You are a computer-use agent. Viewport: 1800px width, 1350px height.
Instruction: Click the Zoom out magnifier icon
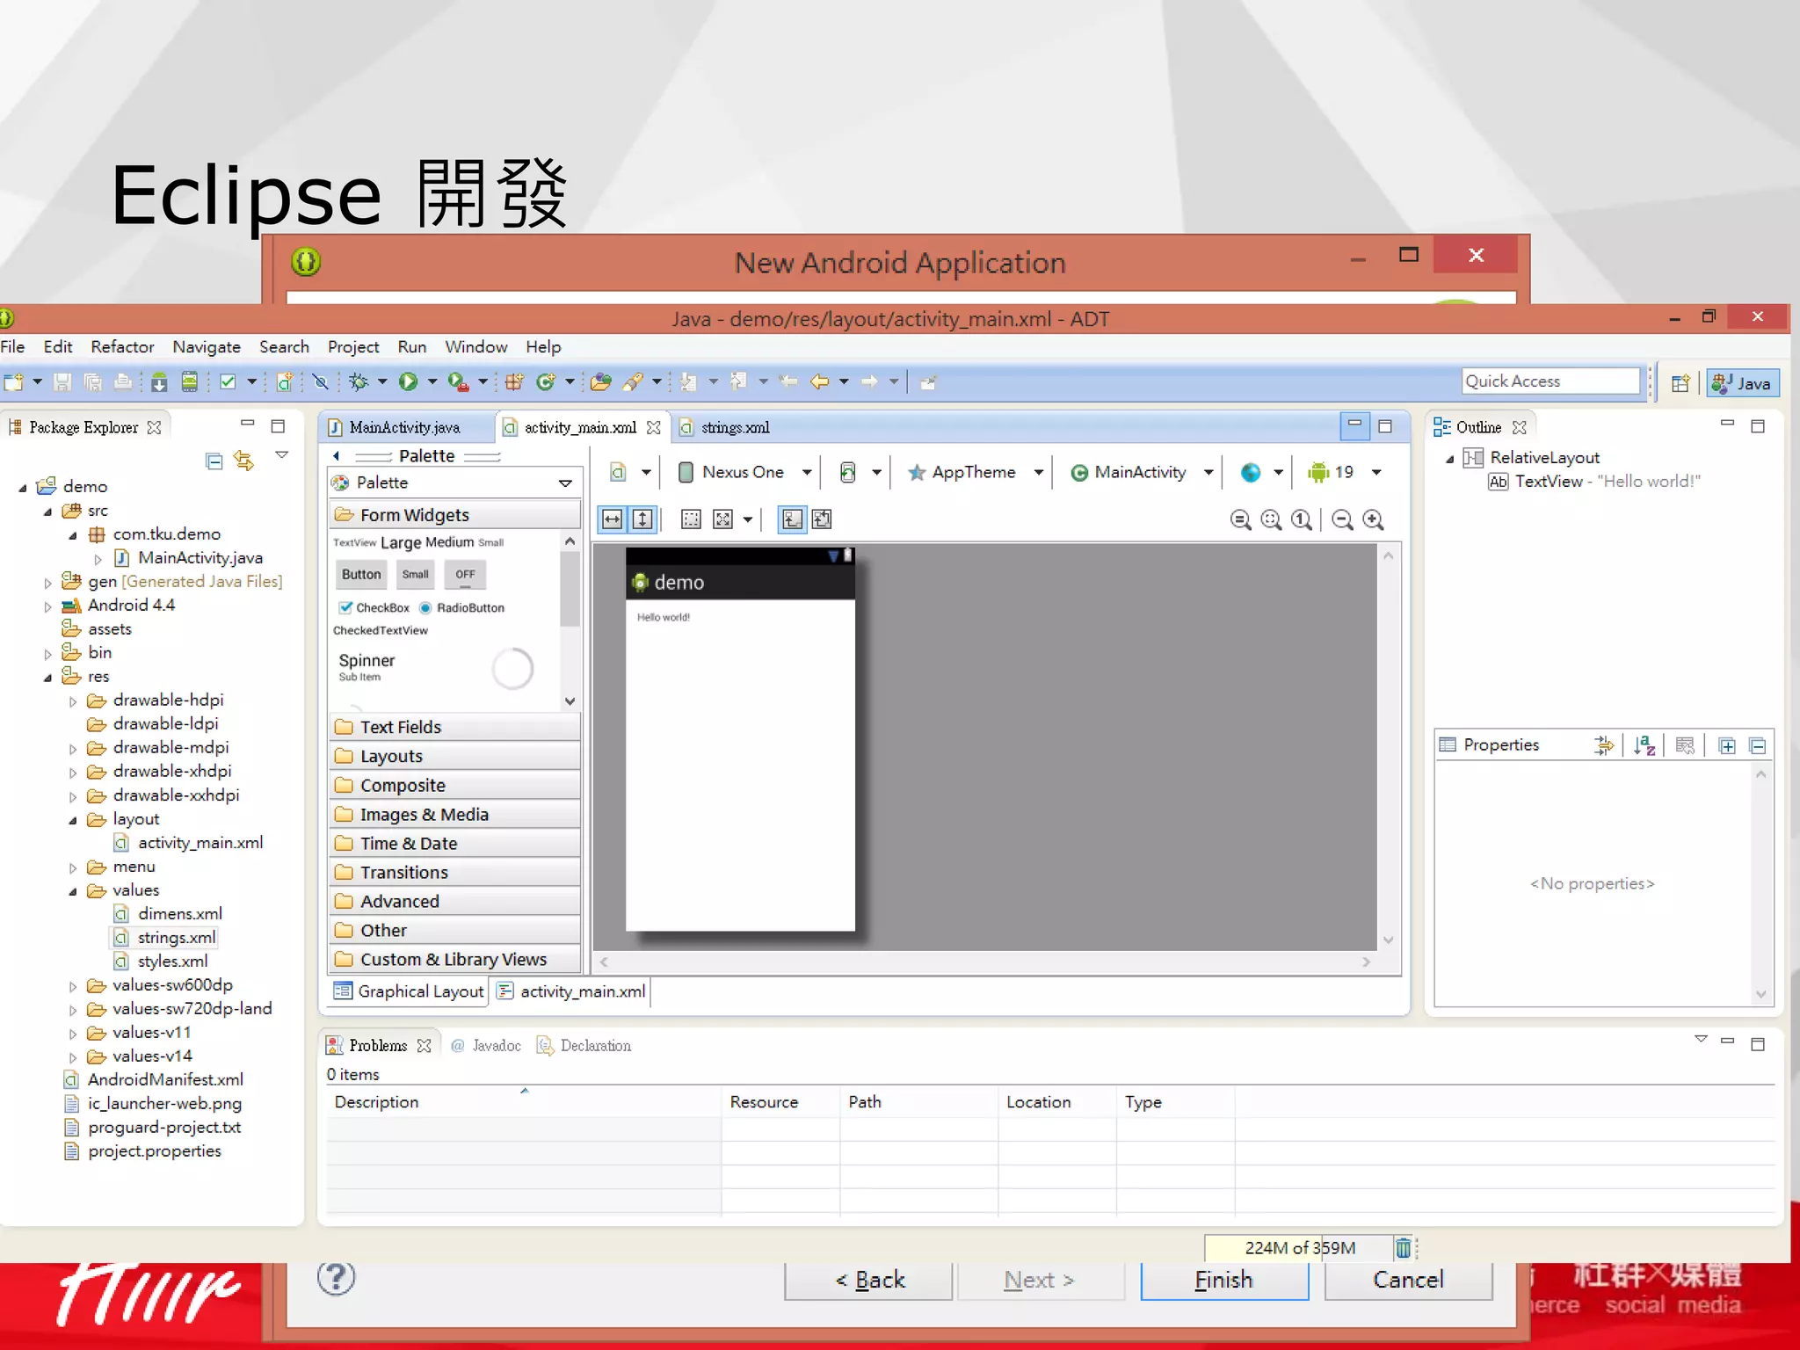point(1342,519)
